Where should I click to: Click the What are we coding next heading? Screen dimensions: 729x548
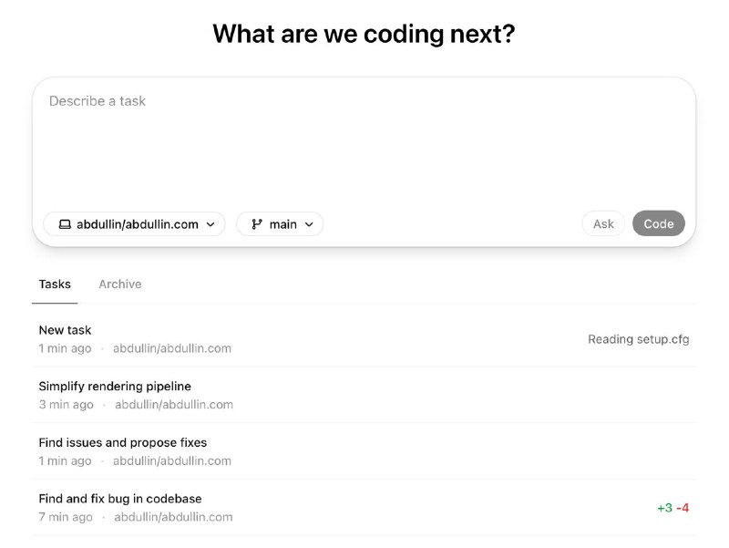coord(364,34)
